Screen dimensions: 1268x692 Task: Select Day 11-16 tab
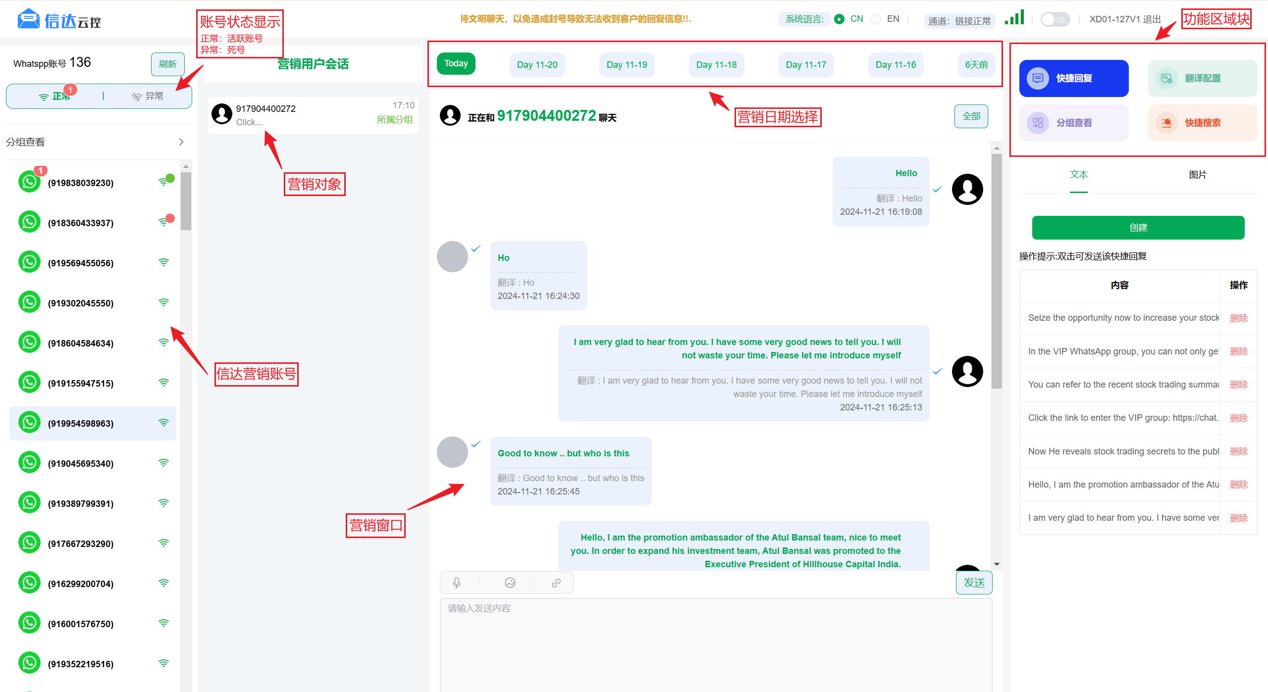click(896, 65)
